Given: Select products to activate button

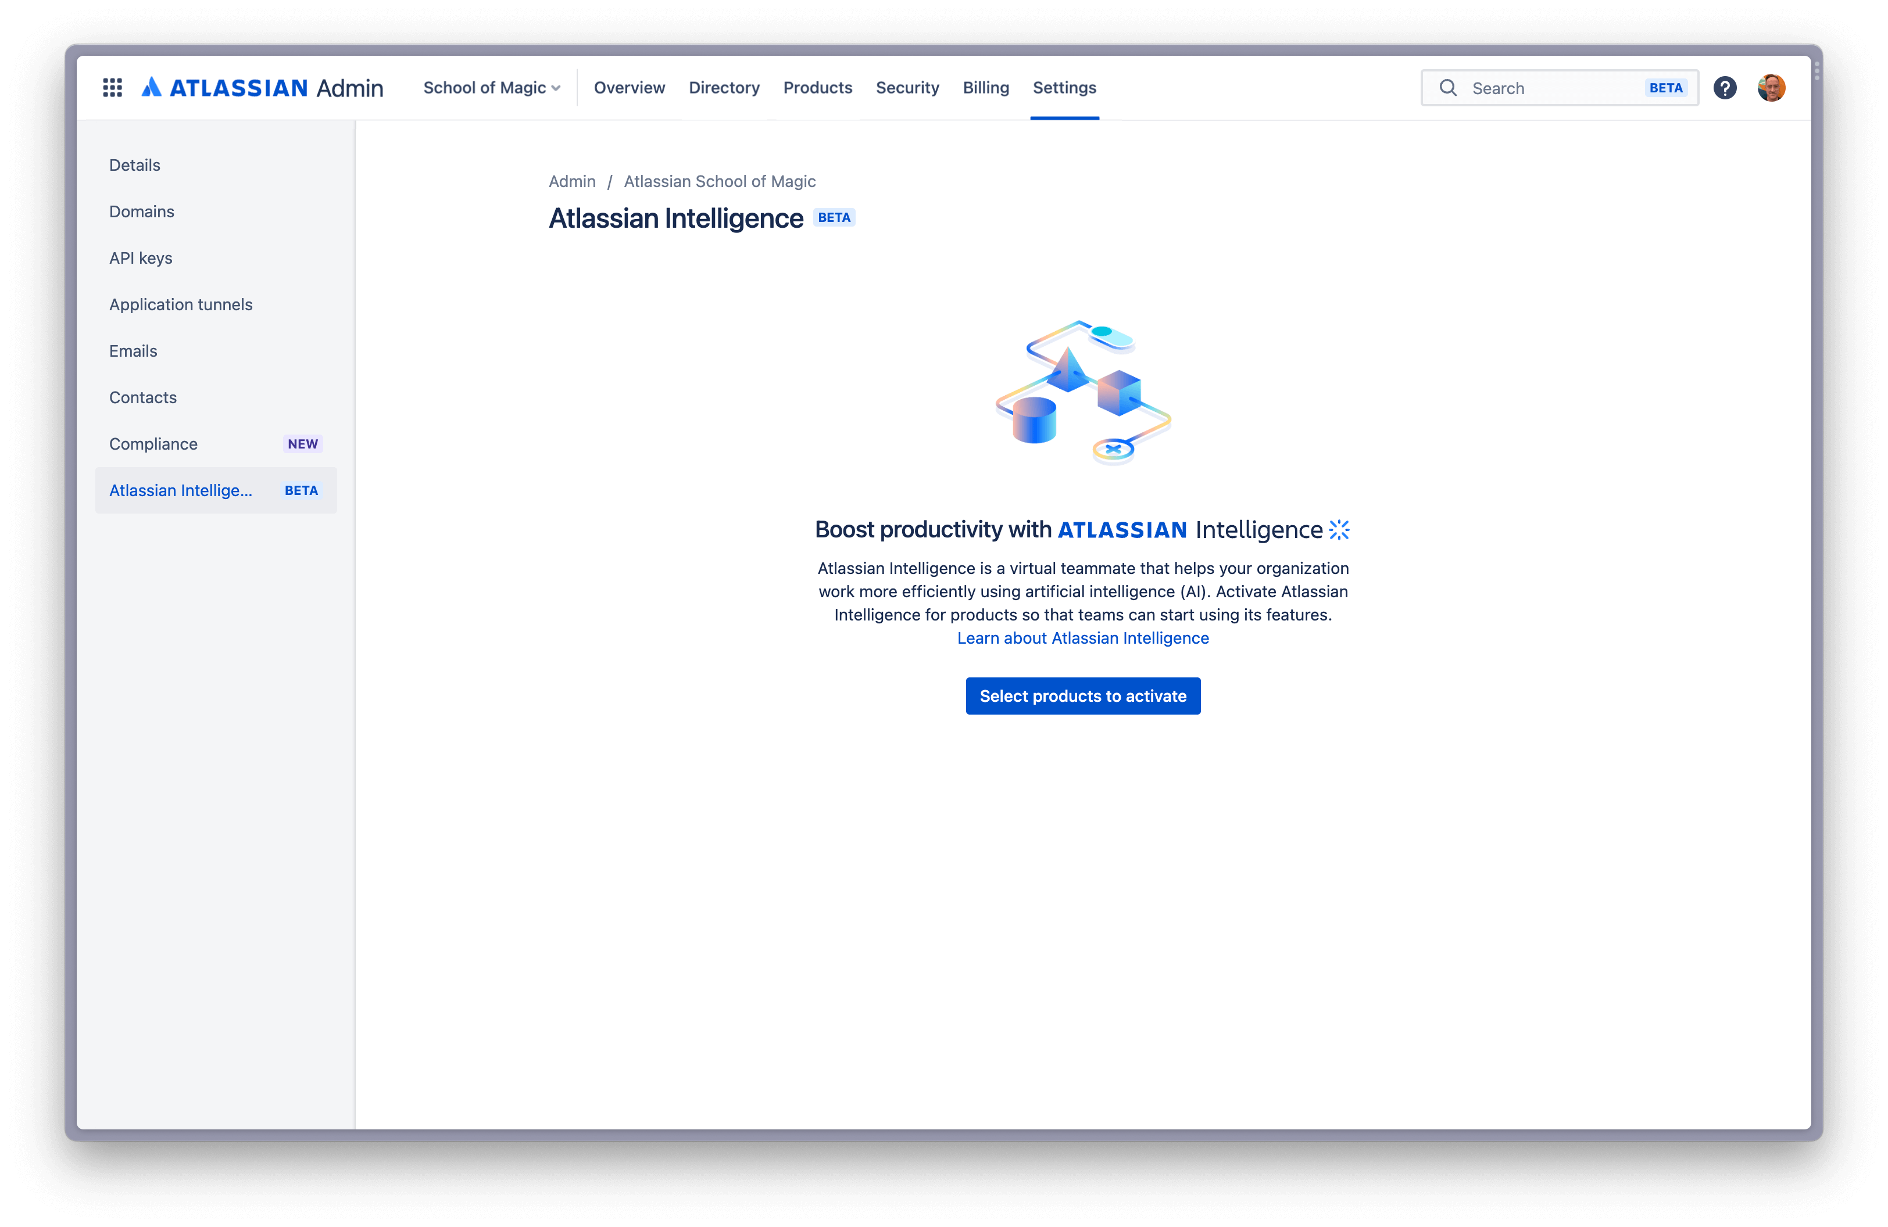Looking at the screenshot, I should 1083,696.
